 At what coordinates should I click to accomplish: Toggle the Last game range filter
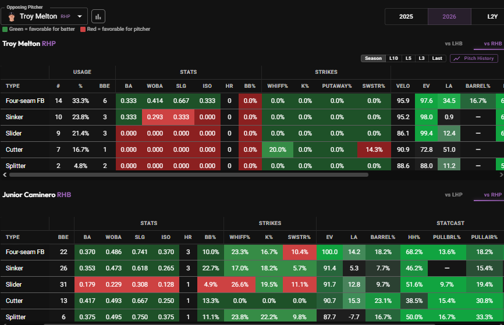click(x=437, y=59)
